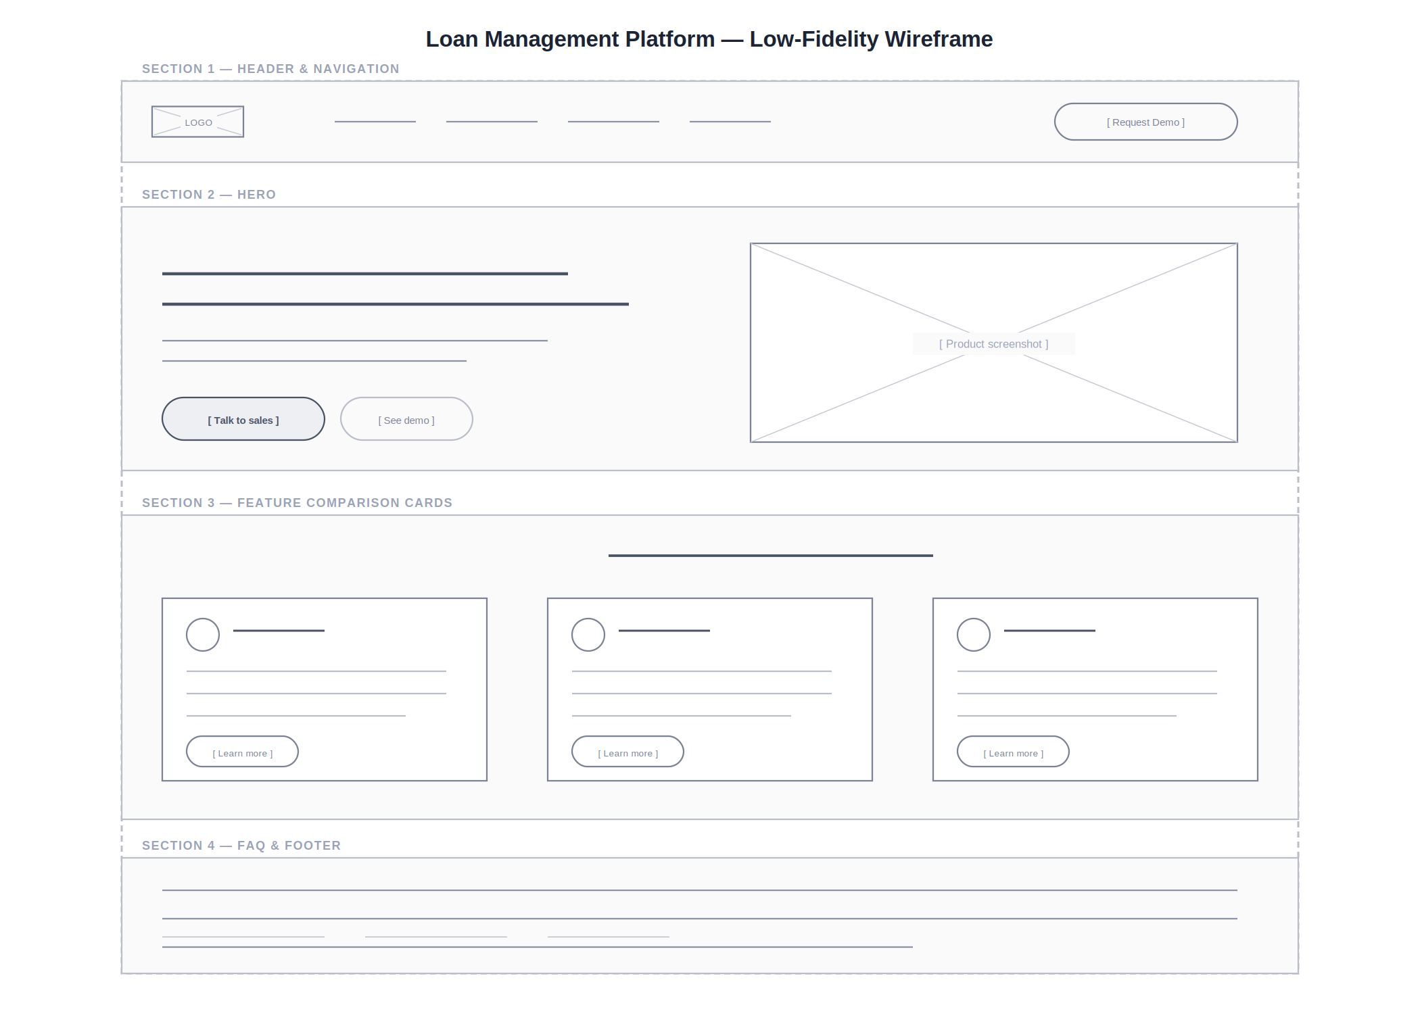The height and width of the screenshot is (1014, 1420).
Task: Click the Section 3 — Feature Comparison Cards label
Action: click(x=297, y=503)
